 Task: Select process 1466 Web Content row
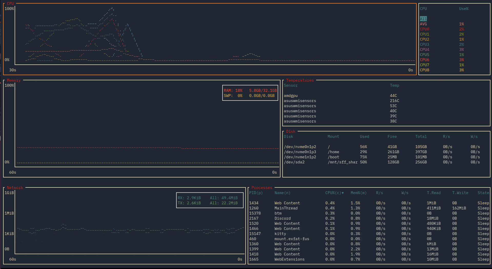click(369, 229)
